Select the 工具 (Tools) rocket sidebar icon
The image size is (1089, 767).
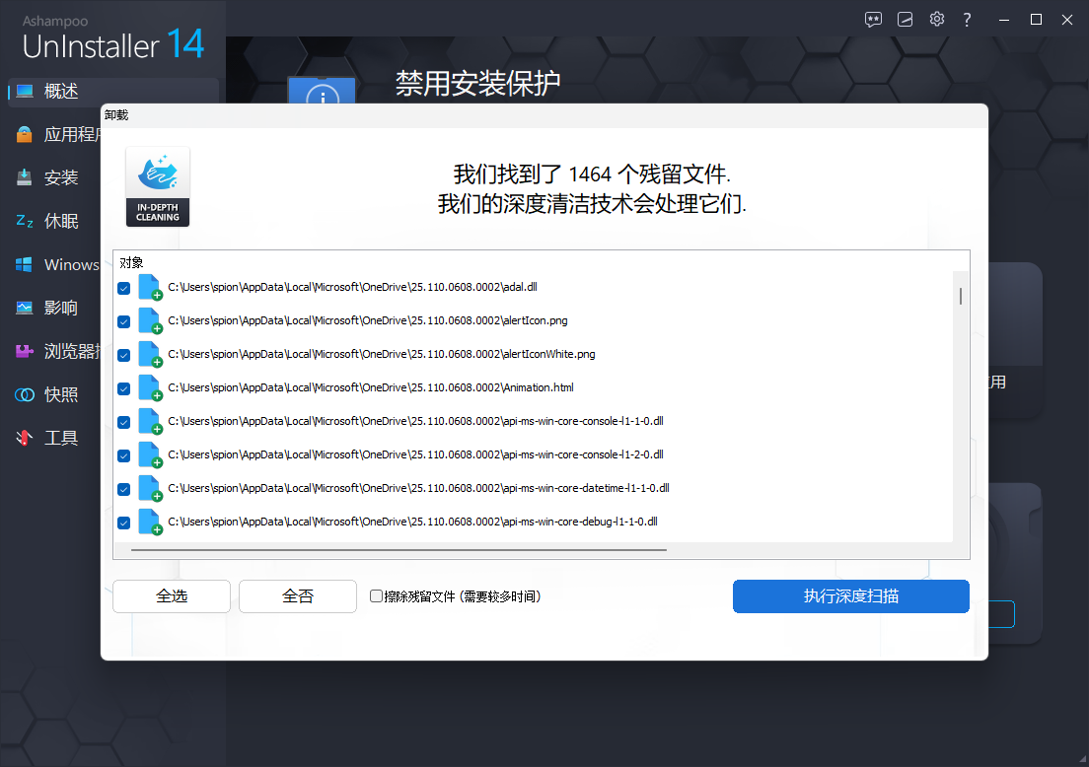[25, 438]
